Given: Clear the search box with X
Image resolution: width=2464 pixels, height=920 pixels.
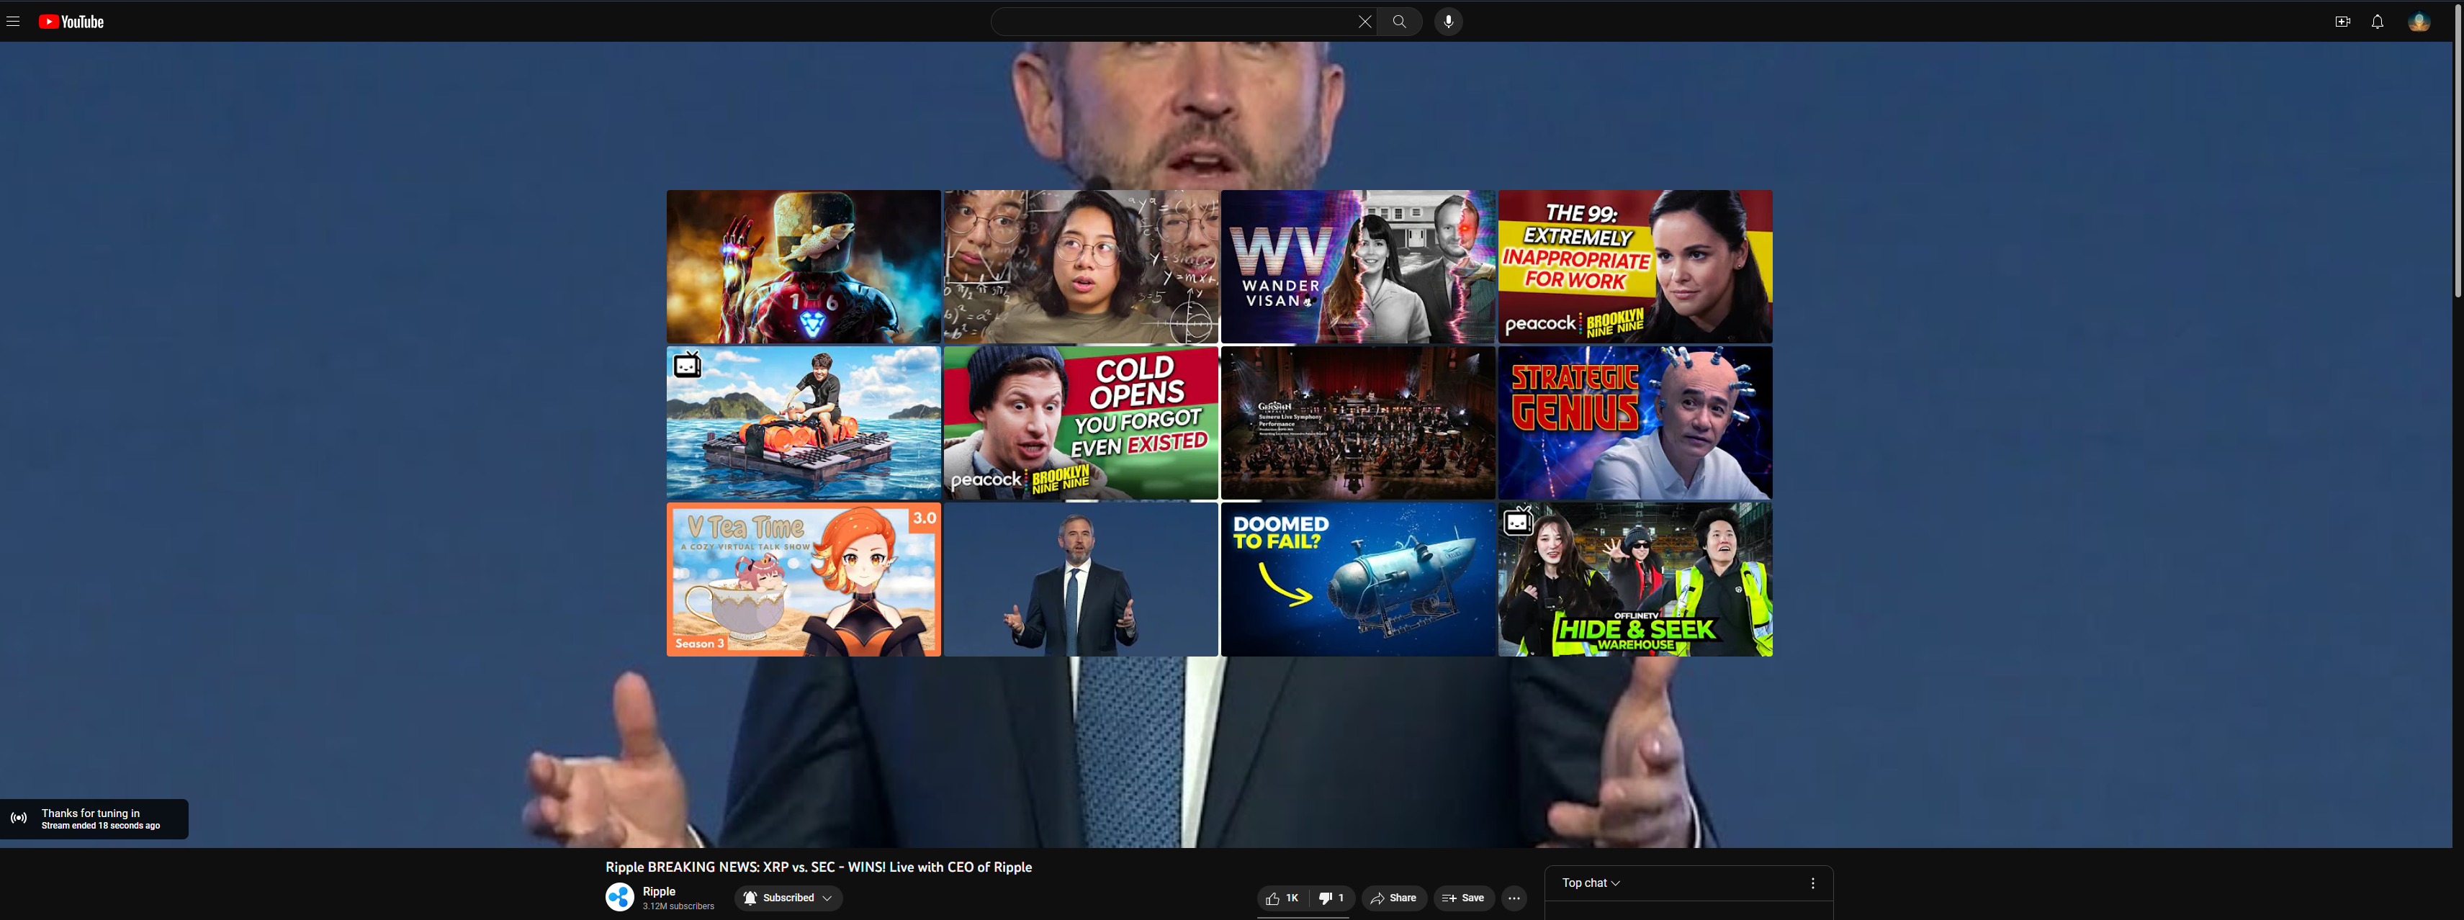Looking at the screenshot, I should tap(1365, 22).
